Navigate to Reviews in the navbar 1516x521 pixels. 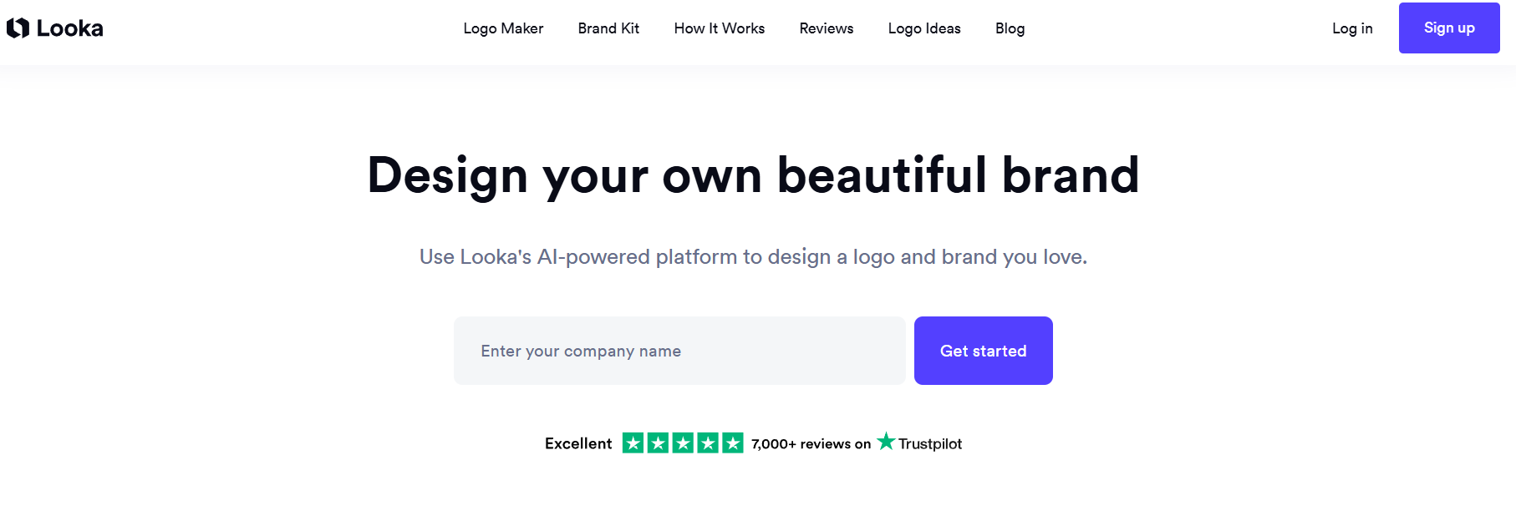[826, 28]
